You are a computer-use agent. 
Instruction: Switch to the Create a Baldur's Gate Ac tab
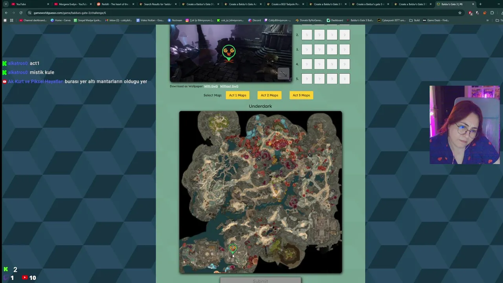[x=242, y=4]
